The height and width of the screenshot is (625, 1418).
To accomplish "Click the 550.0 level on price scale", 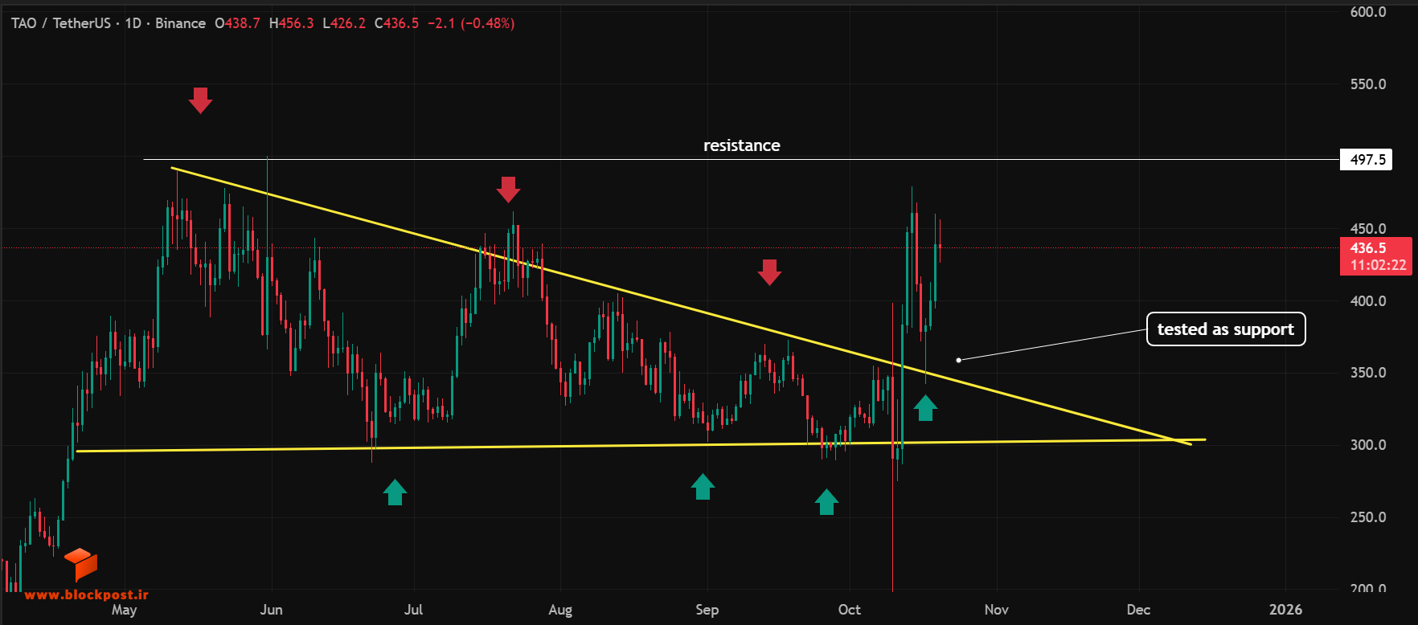I will pyautogui.click(x=1368, y=84).
